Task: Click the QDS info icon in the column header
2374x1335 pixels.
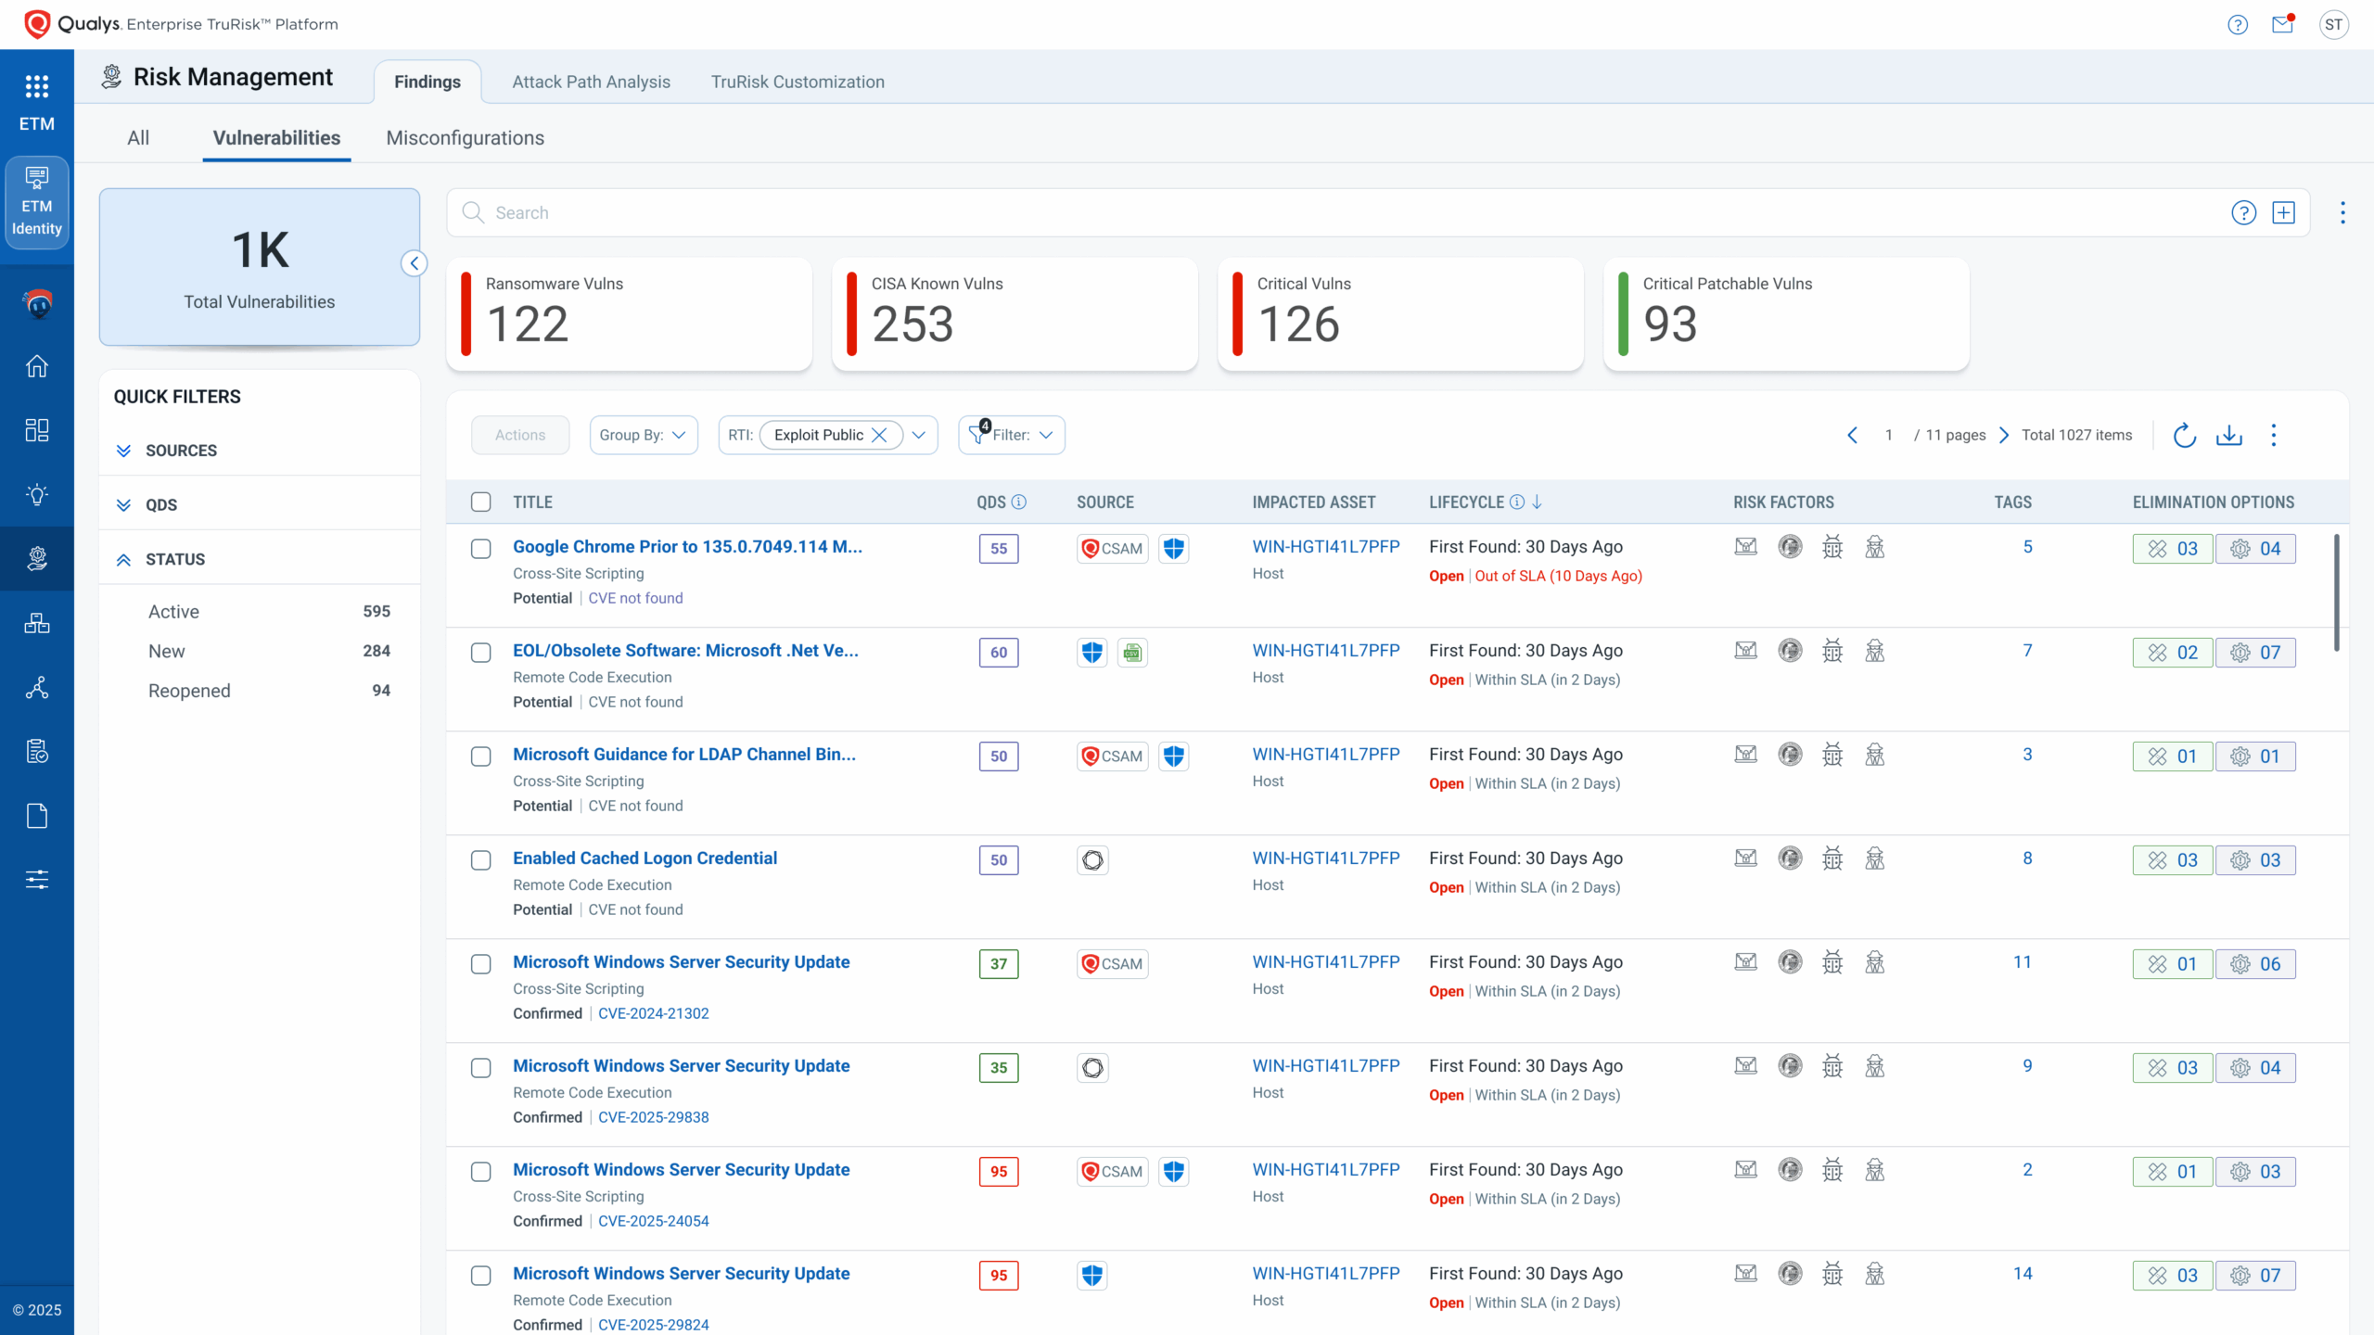Action: click(1018, 502)
